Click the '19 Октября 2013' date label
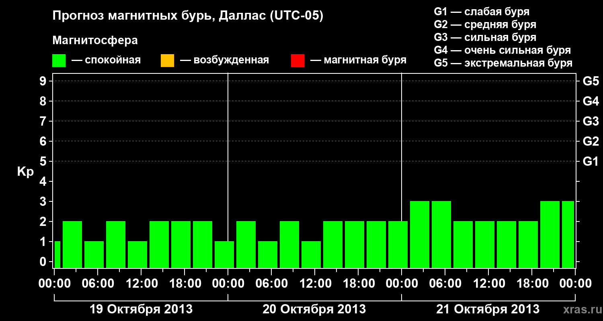Viewport: 603px width, 321px height. pyautogui.click(x=141, y=309)
